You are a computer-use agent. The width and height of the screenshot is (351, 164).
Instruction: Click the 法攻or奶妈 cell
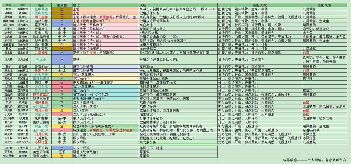[x=105, y=148]
